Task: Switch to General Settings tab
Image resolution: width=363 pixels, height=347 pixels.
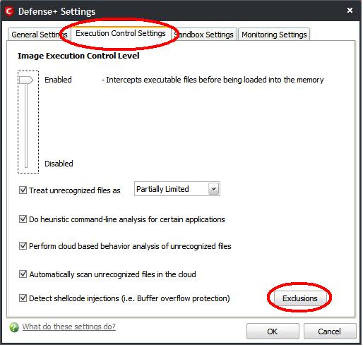Action: click(x=40, y=35)
